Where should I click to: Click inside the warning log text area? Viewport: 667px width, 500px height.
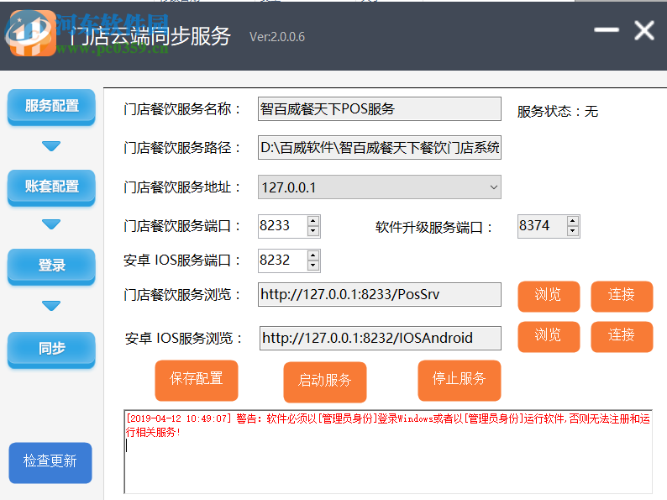(388, 452)
